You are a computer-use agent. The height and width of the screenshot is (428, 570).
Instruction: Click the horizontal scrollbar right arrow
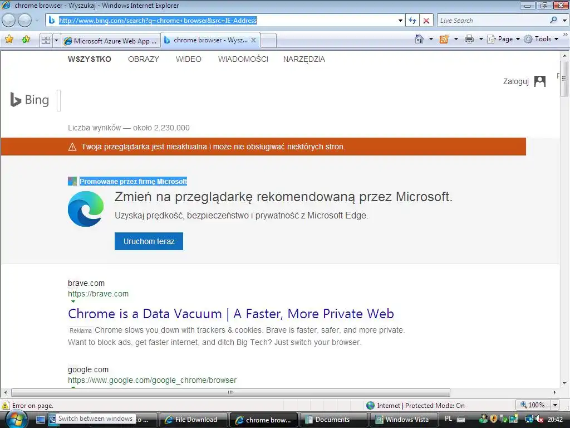tap(554, 393)
